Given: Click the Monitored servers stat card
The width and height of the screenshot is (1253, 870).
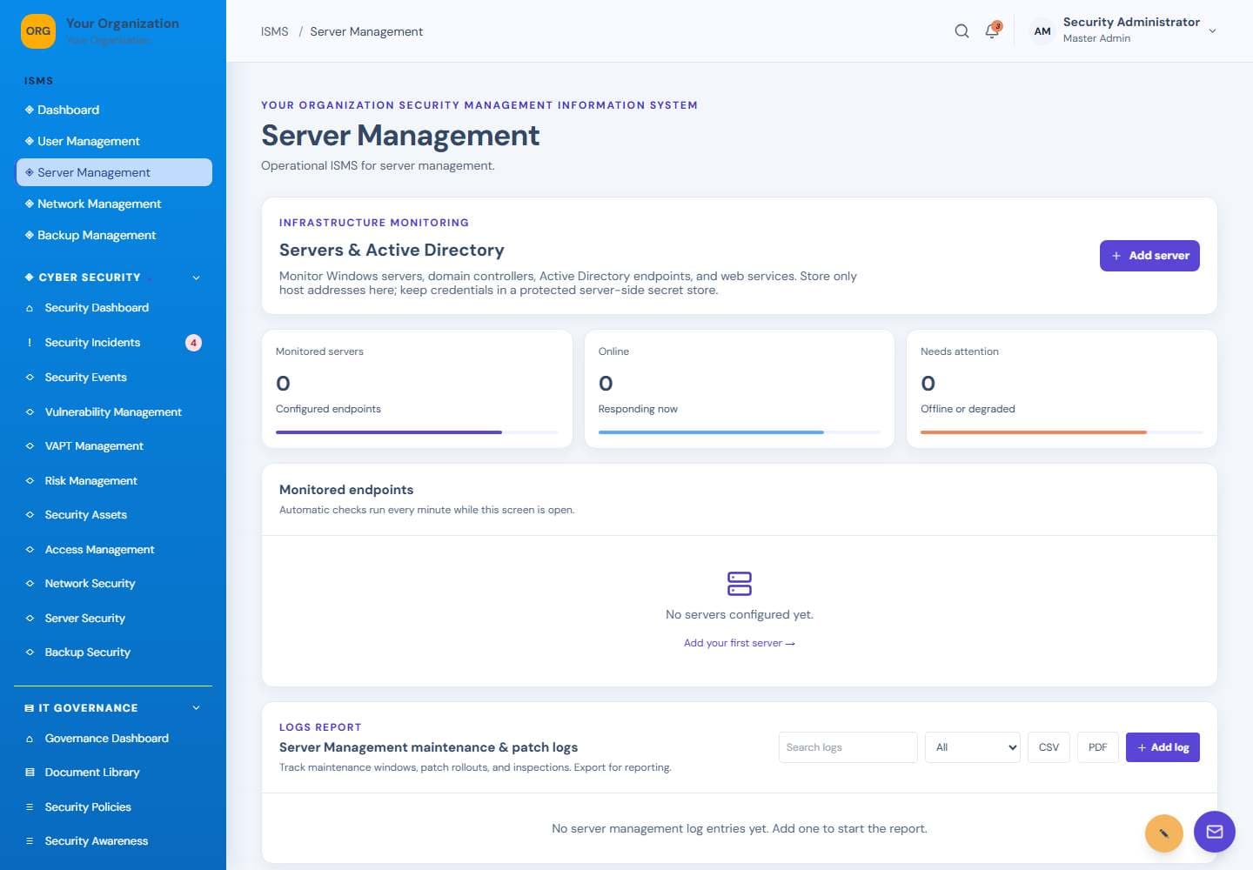Looking at the screenshot, I should click(417, 389).
